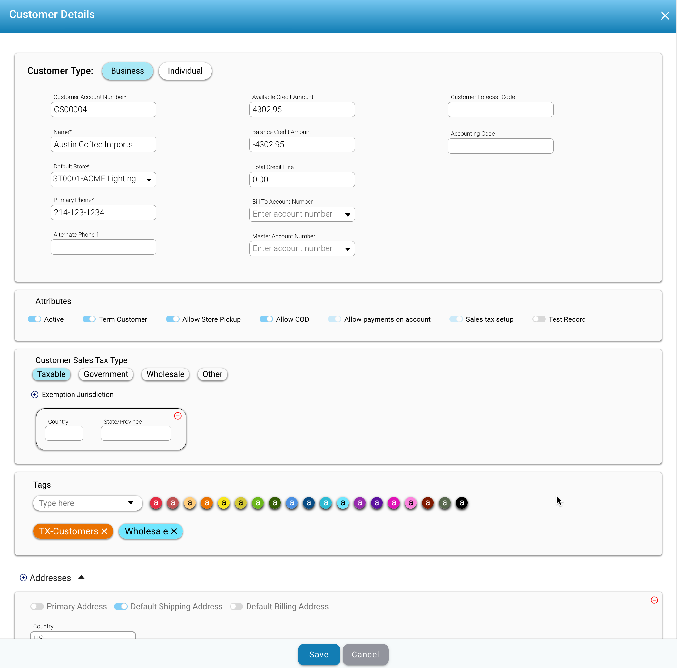677x668 pixels.
Task: Remove the Wholesale tag chip
Action: coord(174,531)
